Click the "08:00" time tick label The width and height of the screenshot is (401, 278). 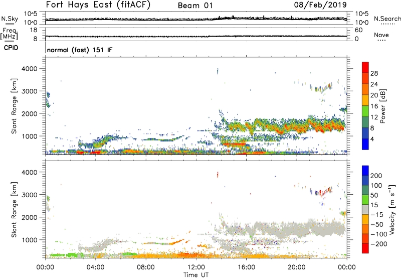pos(145,267)
